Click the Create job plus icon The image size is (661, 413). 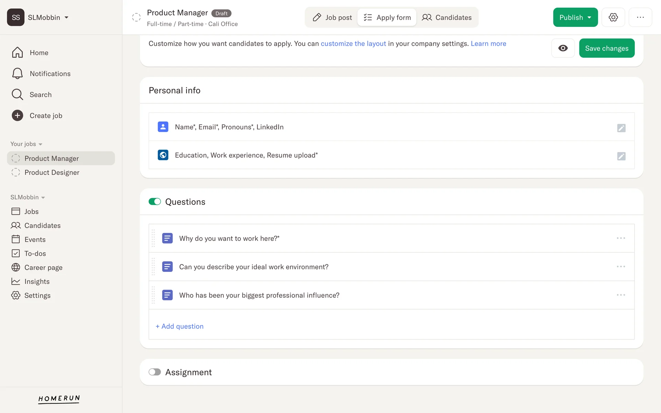click(17, 116)
